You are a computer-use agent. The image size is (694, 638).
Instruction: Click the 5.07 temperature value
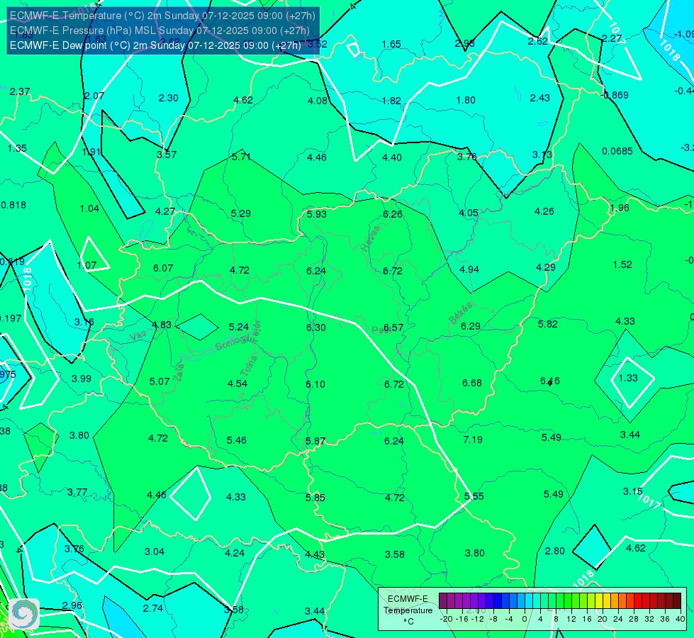click(159, 381)
